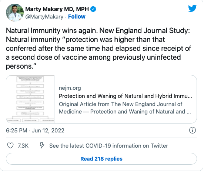Like the tweet with heart icon

click(10, 145)
